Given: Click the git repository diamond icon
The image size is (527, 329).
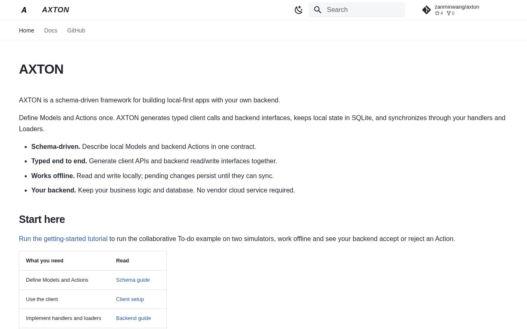Looking at the screenshot, I should 427,10.
